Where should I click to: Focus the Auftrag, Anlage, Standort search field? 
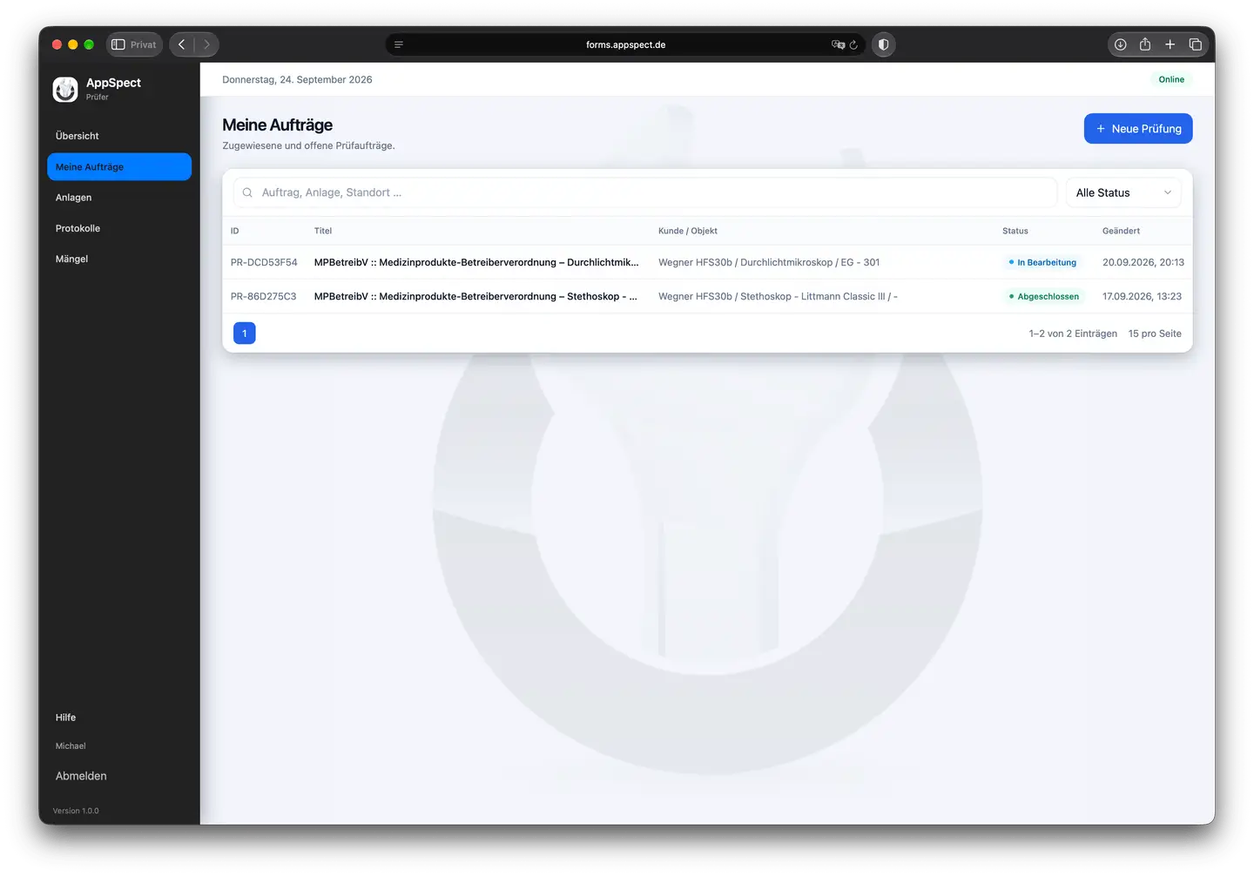[645, 192]
